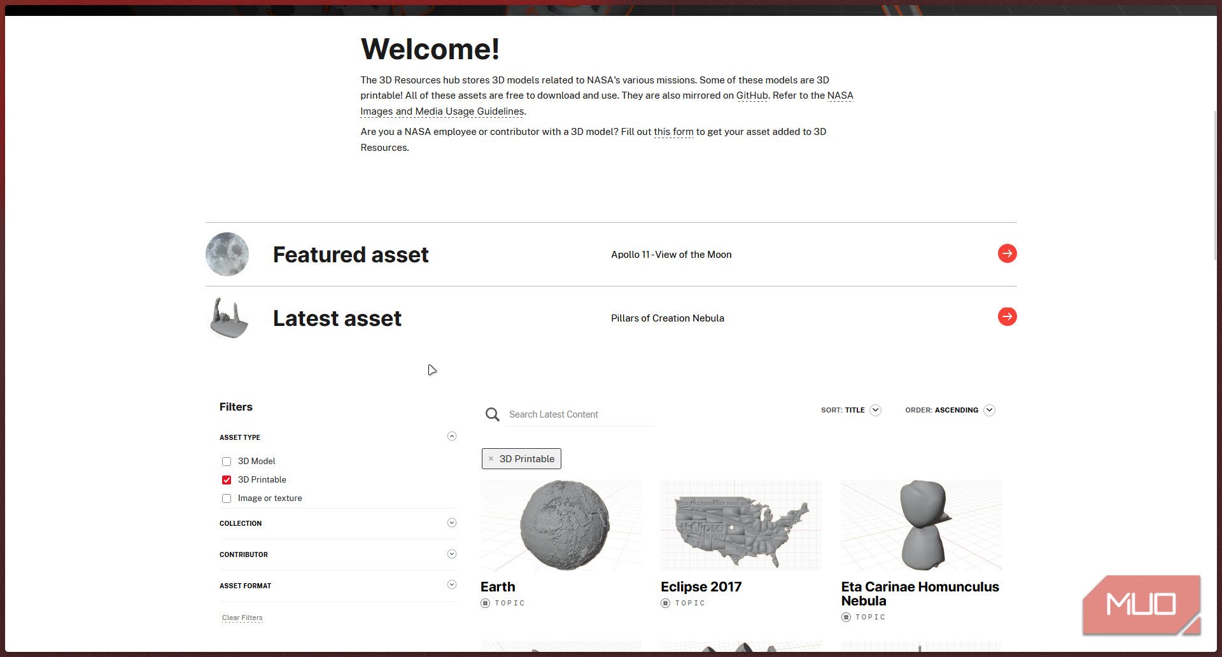Open the 'this form' link
This screenshot has height=657, width=1222.
tap(673, 132)
